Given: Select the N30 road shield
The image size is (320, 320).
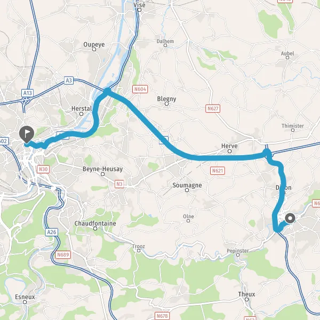Looking at the screenshot, I should [x=43, y=169].
